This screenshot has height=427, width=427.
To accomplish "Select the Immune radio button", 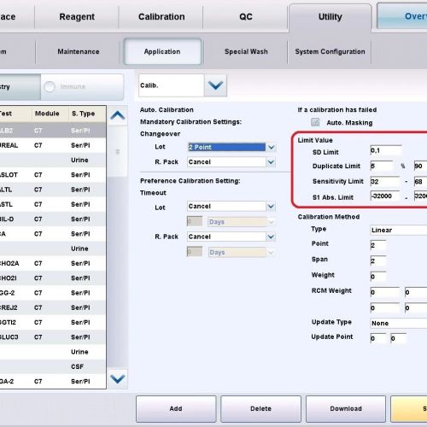I will 50,86.
